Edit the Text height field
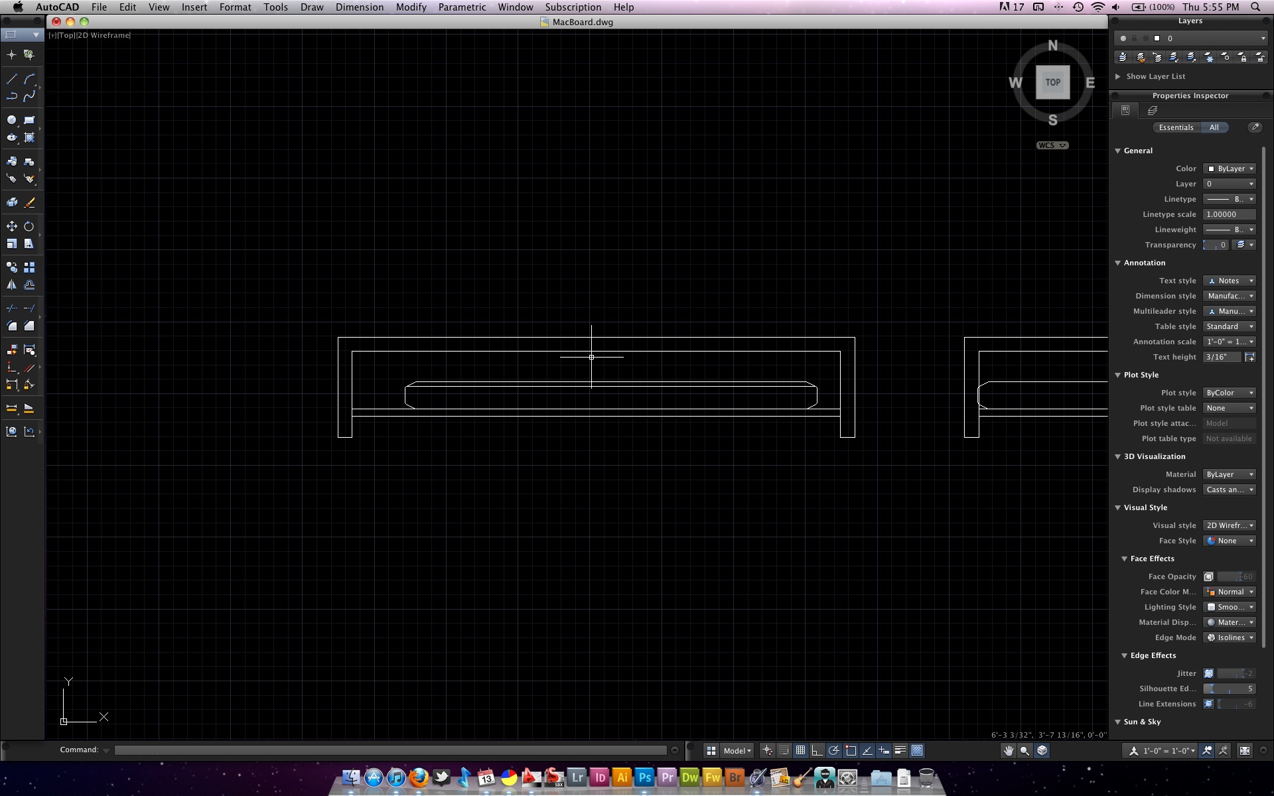Viewport: 1274px width, 796px height. pos(1222,357)
